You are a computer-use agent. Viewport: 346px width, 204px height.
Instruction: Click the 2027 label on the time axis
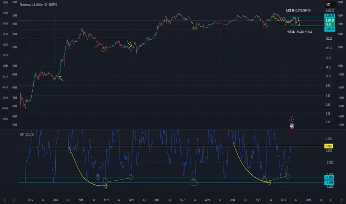[x=309, y=200]
